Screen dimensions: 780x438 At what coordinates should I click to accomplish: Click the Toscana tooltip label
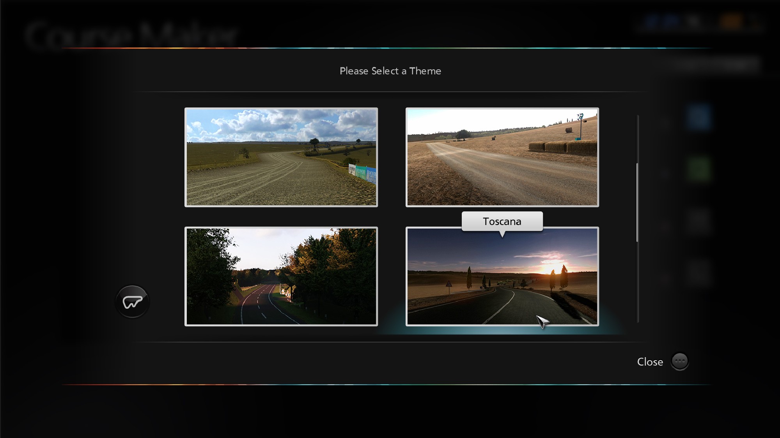coord(502,221)
